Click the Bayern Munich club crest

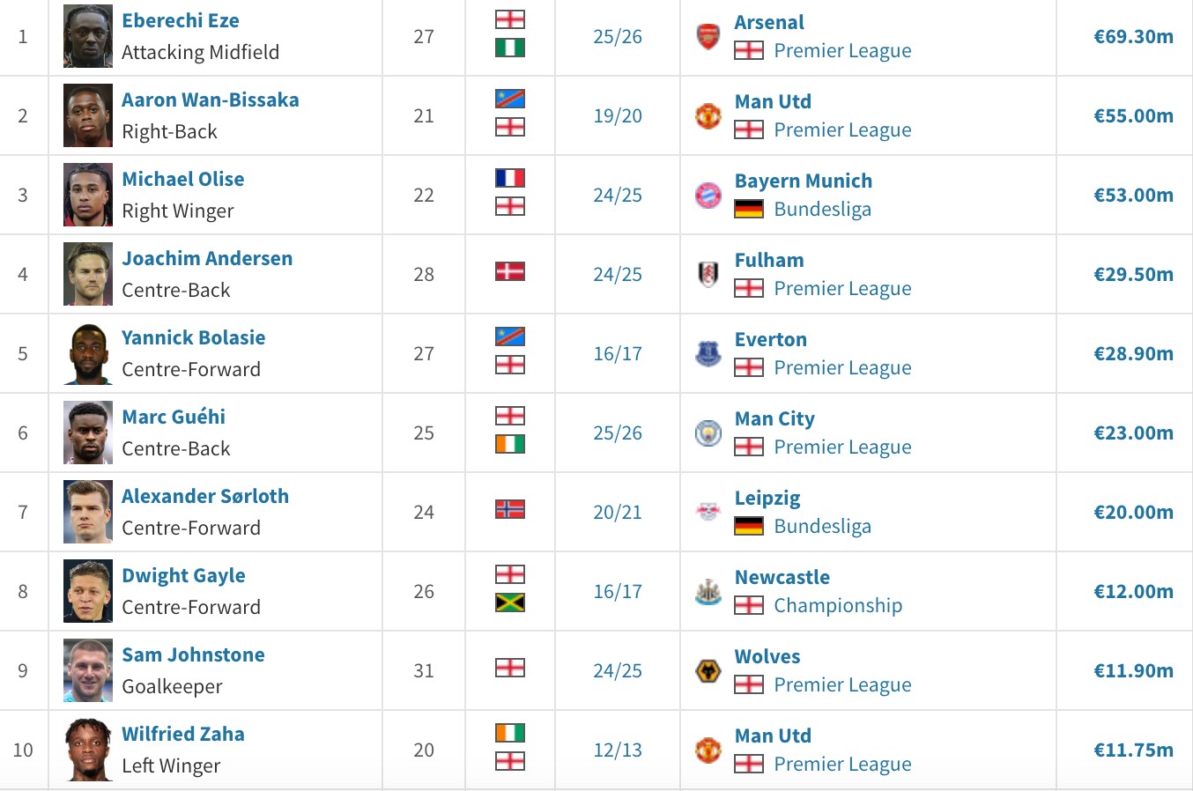tap(708, 195)
